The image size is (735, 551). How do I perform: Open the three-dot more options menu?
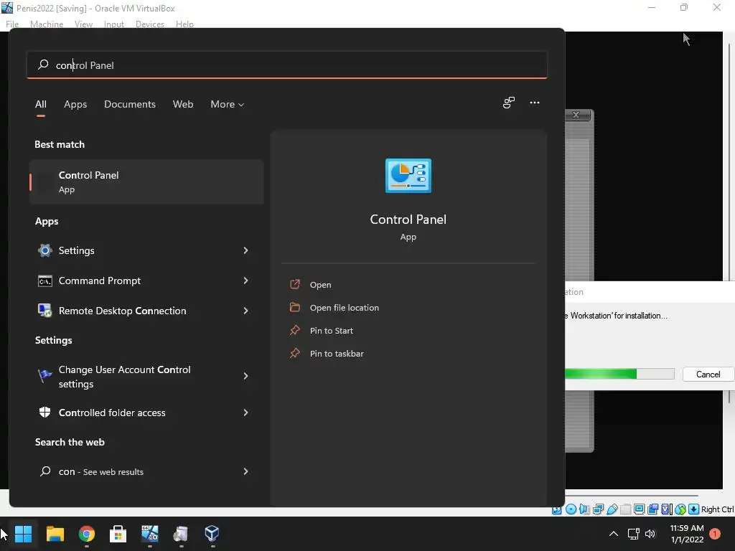pos(534,103)
